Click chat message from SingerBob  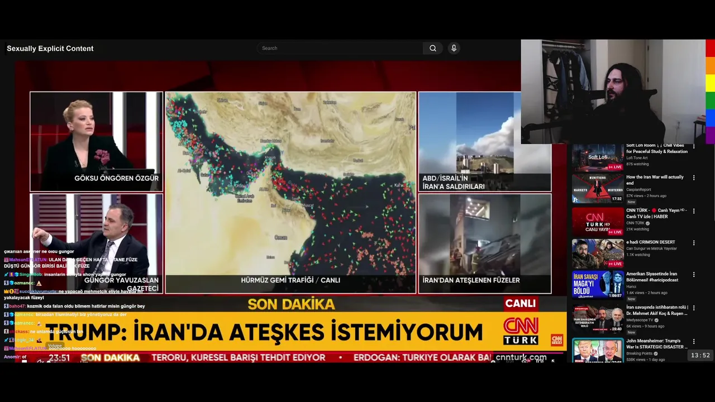click(65, 275)
